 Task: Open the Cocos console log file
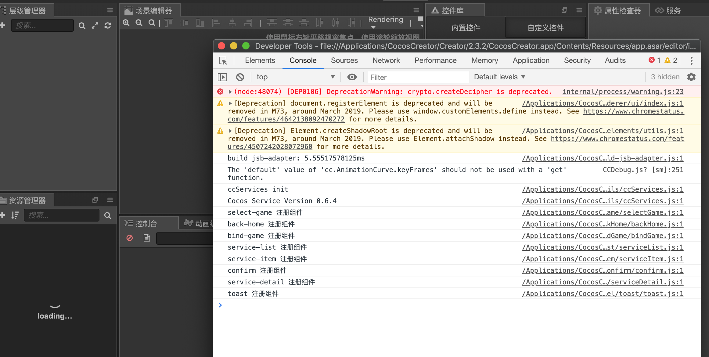tap(147, 238)
